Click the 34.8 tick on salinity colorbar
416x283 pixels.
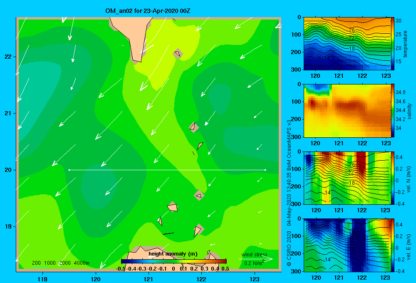coord(400,92)
